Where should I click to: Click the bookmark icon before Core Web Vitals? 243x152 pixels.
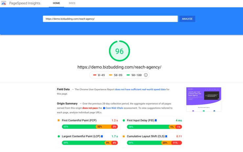[104, 108]
